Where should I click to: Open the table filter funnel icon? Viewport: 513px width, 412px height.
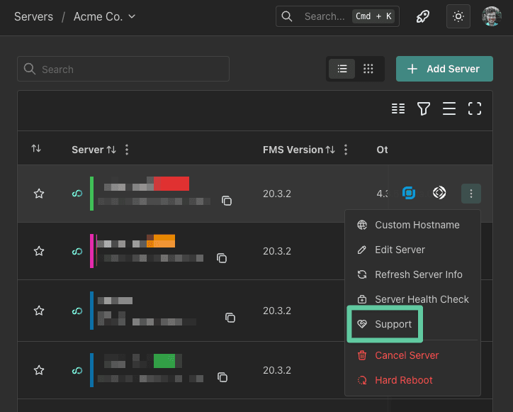tap(424, 108)
